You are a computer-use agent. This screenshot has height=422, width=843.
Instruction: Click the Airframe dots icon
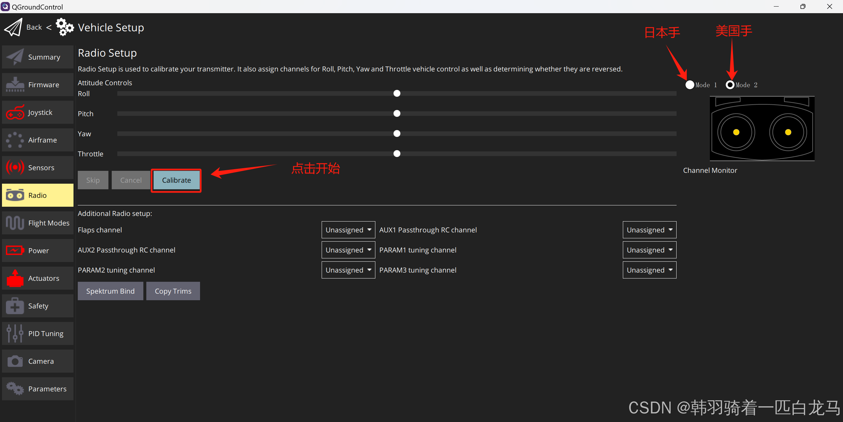coord(15,140)
